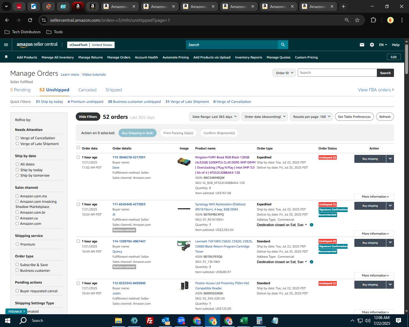Open Zoom from taskbar
Image resolution: width=409 pixels, height=327 pixels.
pyautogui.click(x=181, y=321)
